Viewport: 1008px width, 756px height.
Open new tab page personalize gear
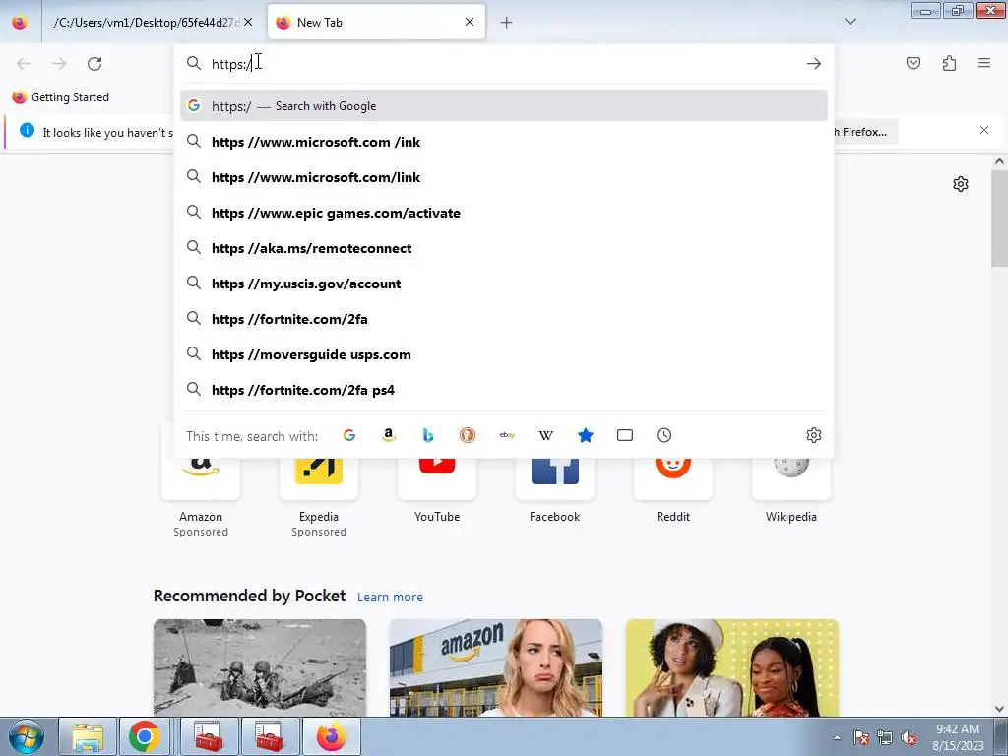961,184
